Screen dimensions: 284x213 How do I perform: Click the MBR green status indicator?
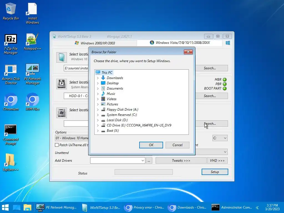pyautogui.click(x=225, y=80)
